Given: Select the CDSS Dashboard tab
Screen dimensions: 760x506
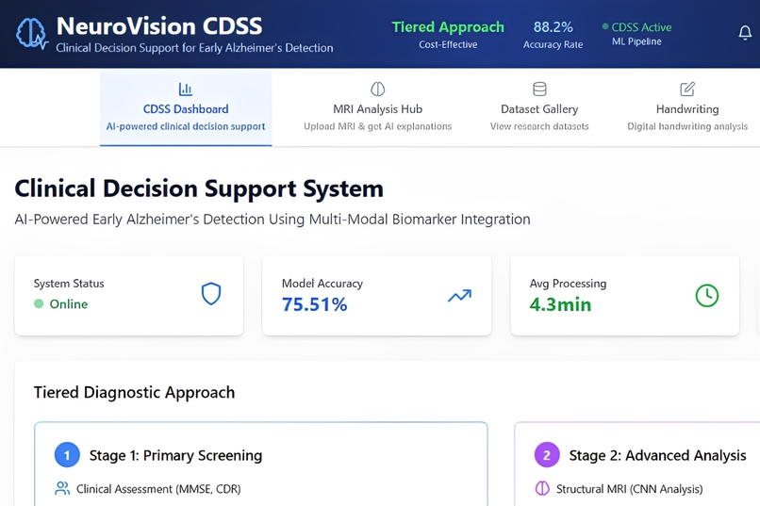Looking at the screenshot, I should click(x=186, y=107).
